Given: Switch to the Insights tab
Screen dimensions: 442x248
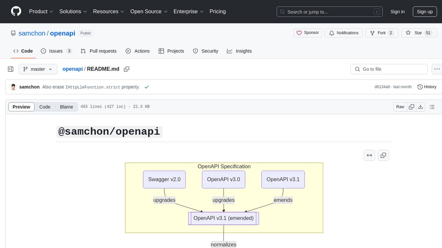Looking at the screenshot, I should [x=239, y=51].
